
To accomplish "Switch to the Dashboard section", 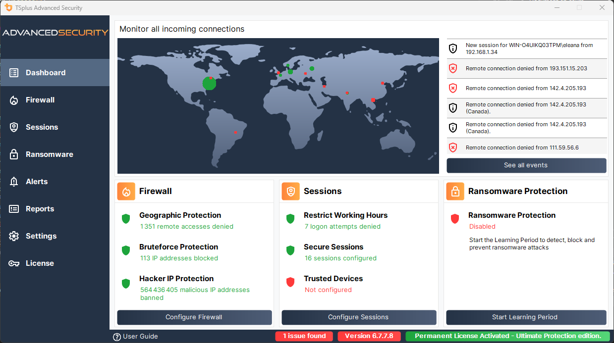I will (x=13, y=72).
